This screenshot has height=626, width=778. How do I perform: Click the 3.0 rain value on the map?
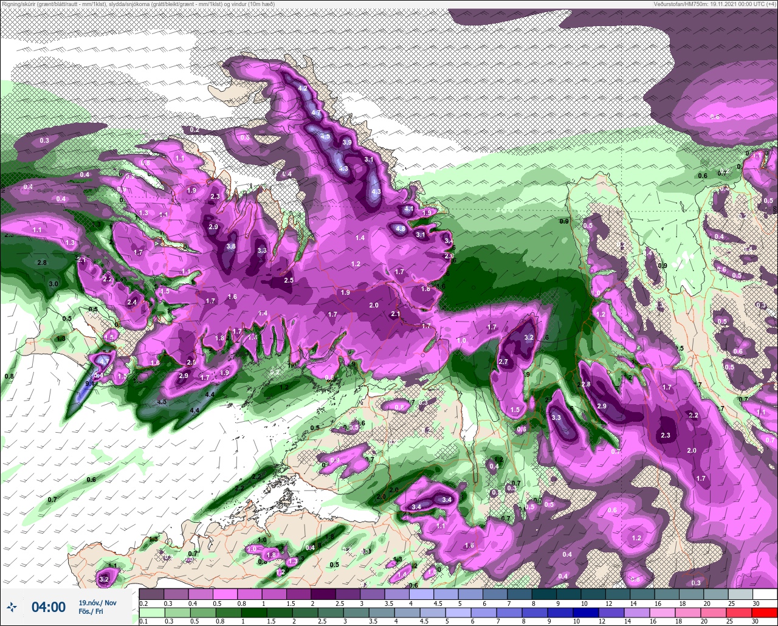(53, 284)
